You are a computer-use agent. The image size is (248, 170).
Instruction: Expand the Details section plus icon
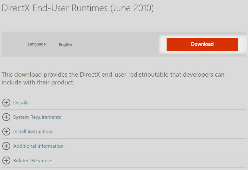pyautogui.click(x=6, y=102)
